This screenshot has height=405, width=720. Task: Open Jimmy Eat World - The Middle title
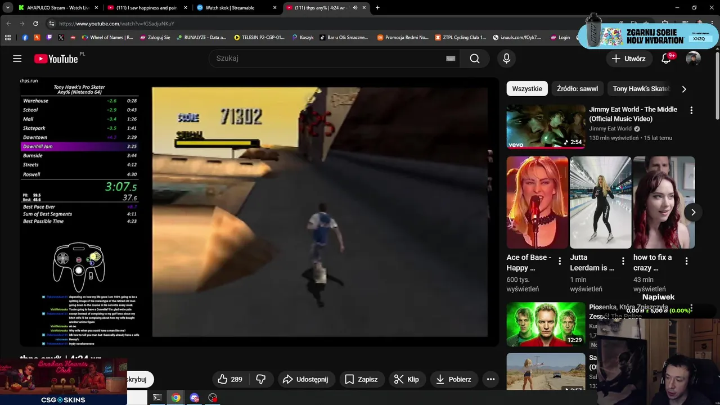click(x=633, y=114)
